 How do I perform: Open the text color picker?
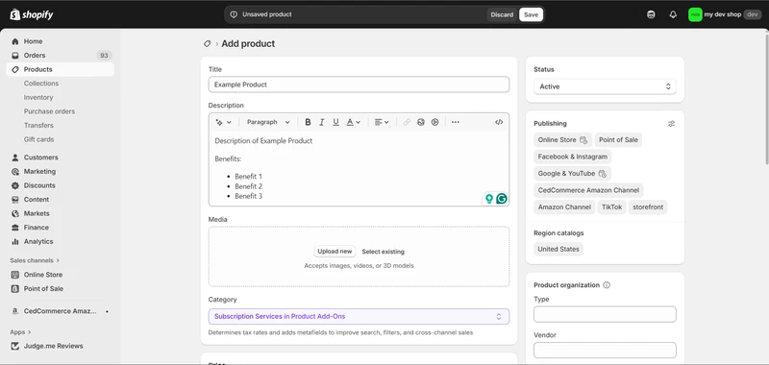click(x=353, y=122)
